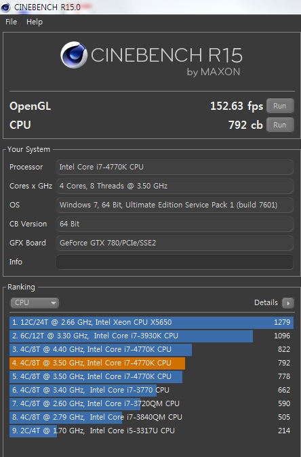Open the Help menu
The height and width of the screenshot is (457, 301).
tap(35, 22)
